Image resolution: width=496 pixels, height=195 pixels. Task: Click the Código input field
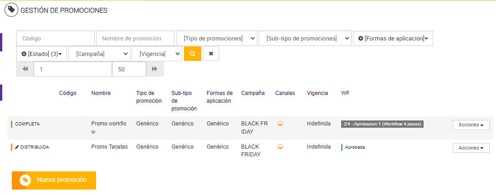[x=56, y=39]
